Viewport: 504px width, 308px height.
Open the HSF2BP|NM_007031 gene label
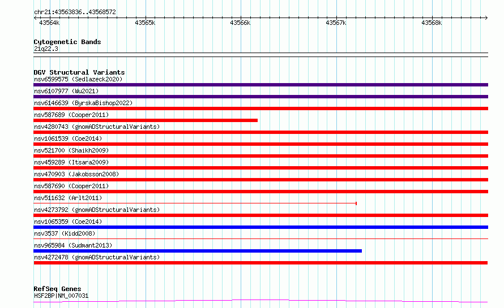[61, 296]
